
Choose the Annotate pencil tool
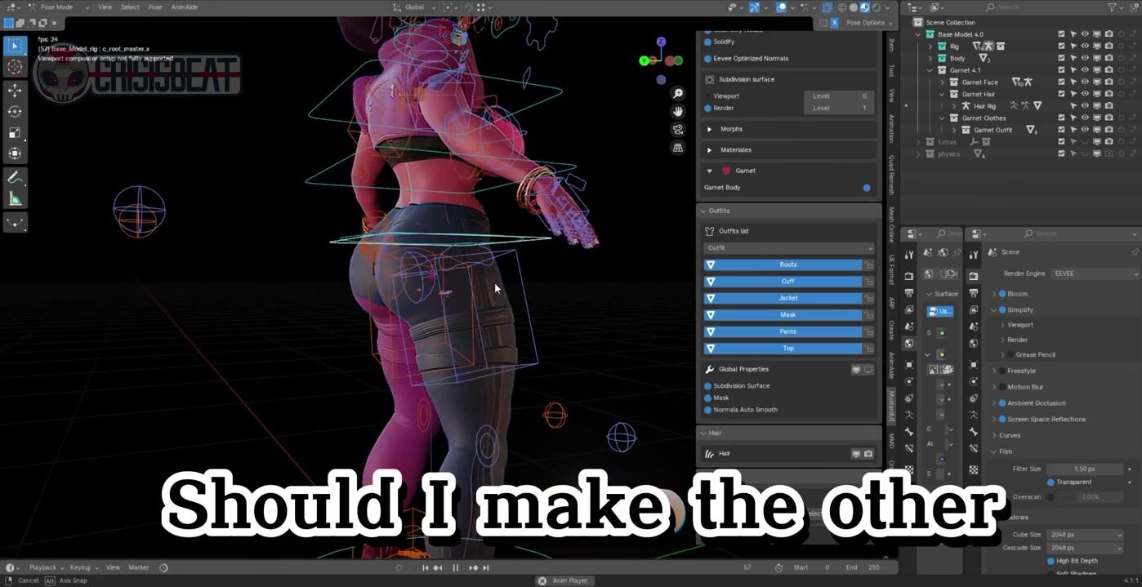coord(15,178)
